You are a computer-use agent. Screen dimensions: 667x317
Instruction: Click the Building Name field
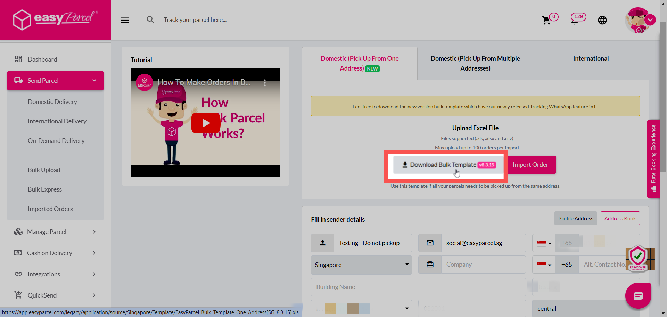tap(418, 287)
